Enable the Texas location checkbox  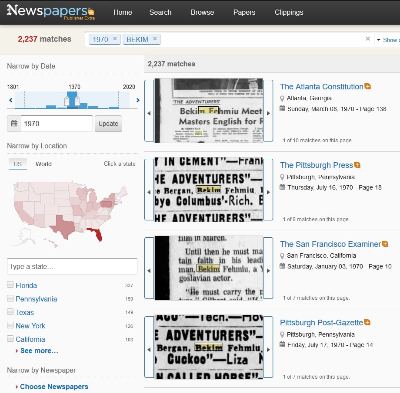[x=10, y=312]
